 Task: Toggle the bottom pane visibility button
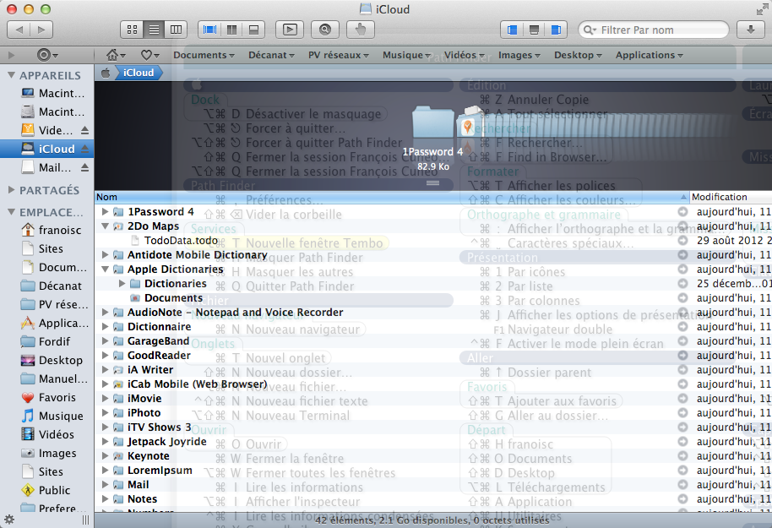(534, 30)
